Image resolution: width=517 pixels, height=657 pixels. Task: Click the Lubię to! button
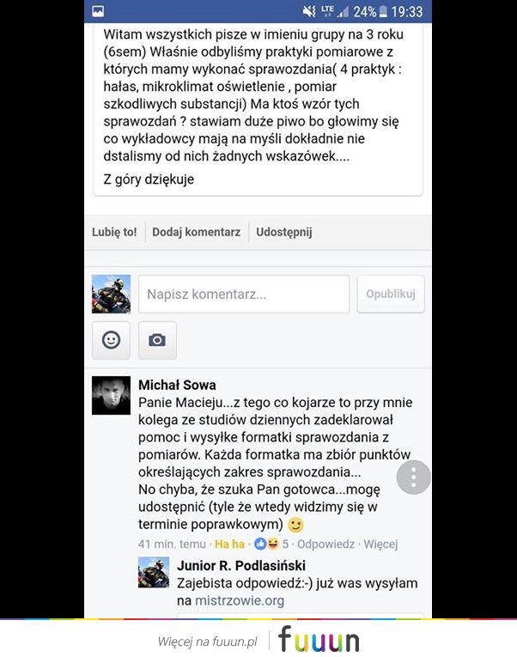point(114,232)
